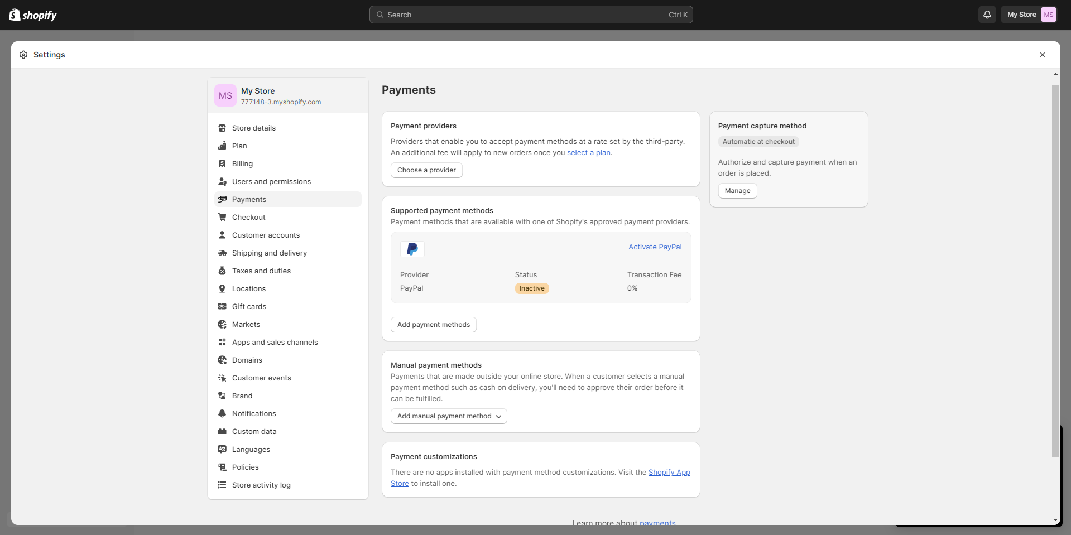Click Choose a provider button
The image size is (1071, 535).
coord(426,170)
